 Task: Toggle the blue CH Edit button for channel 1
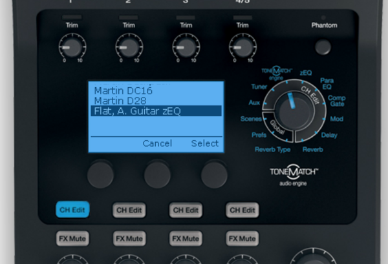tap(72, 210)
